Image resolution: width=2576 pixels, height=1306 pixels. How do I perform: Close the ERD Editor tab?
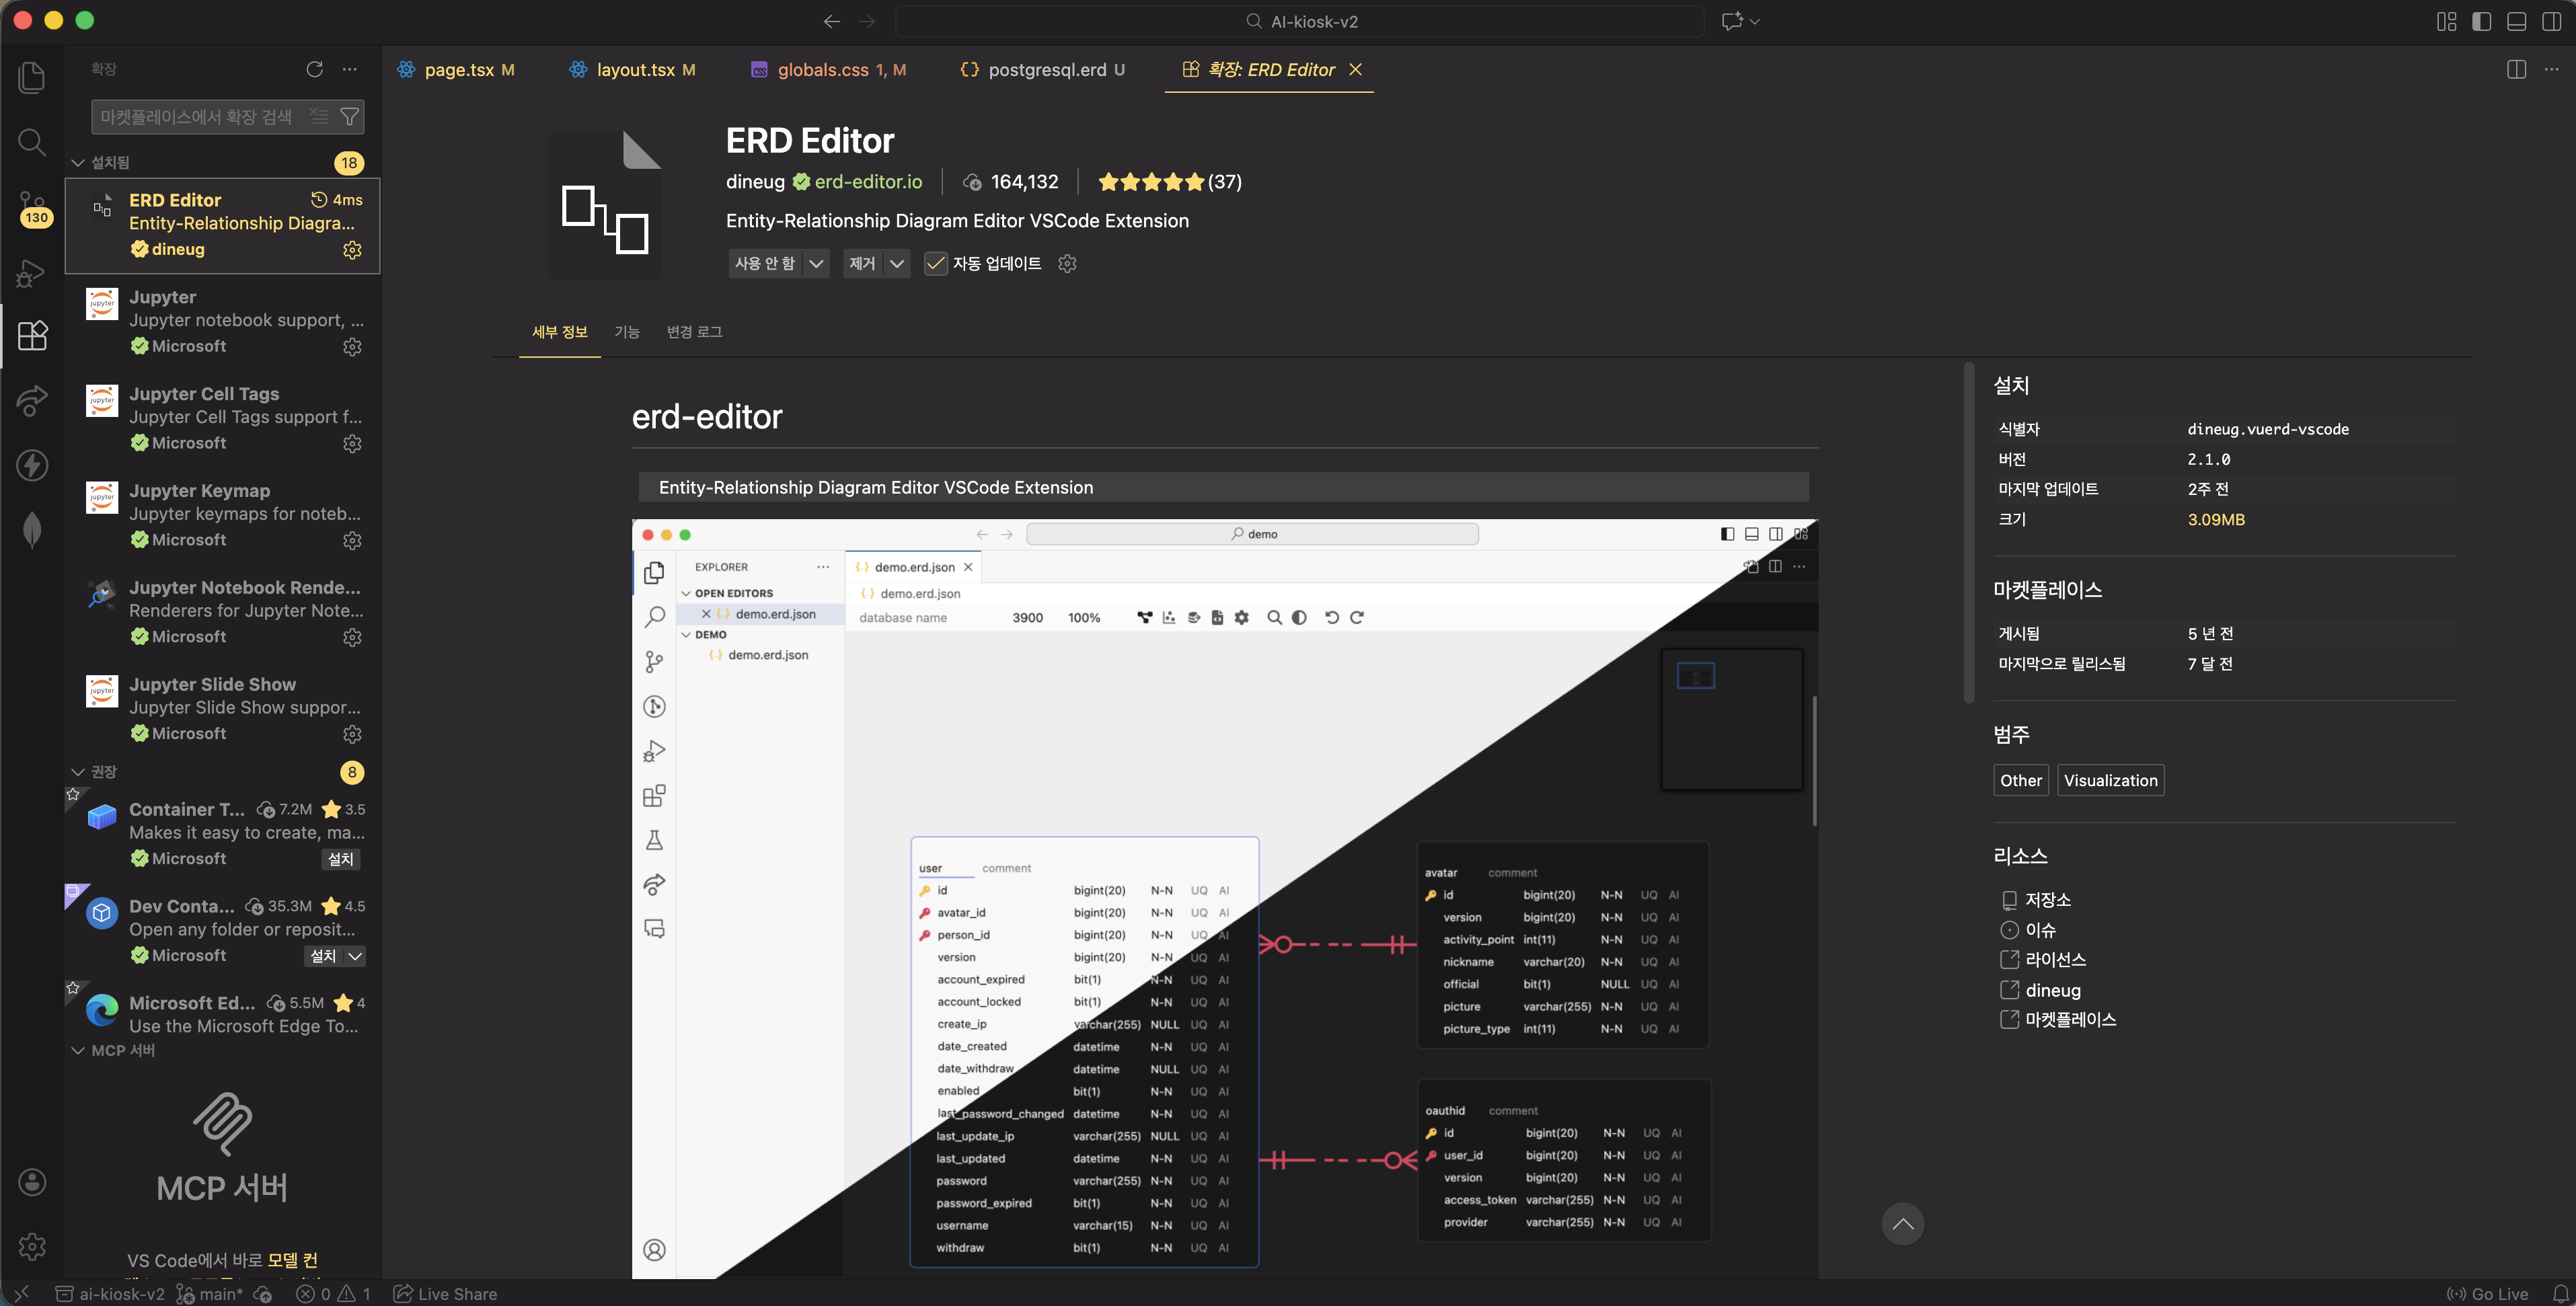1355,69
